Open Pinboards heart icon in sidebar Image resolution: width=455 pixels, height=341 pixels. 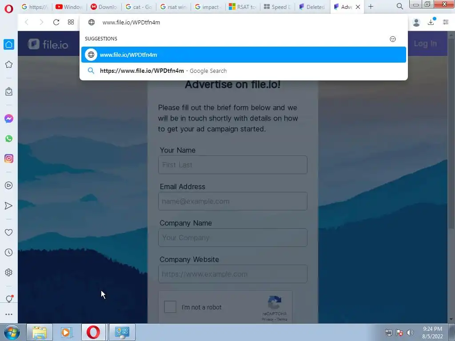click(x=9, y=232)
